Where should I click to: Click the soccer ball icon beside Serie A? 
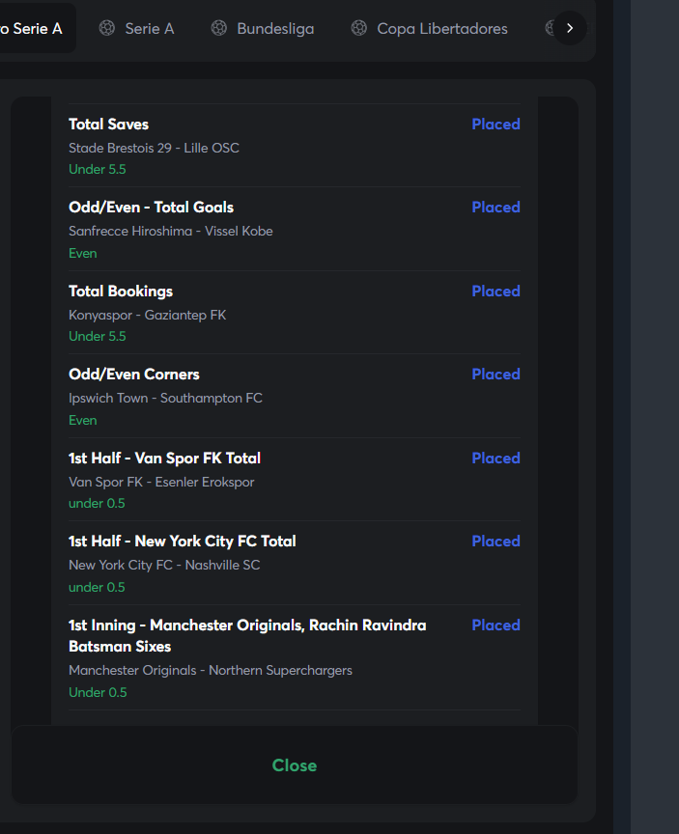point(107,28)
